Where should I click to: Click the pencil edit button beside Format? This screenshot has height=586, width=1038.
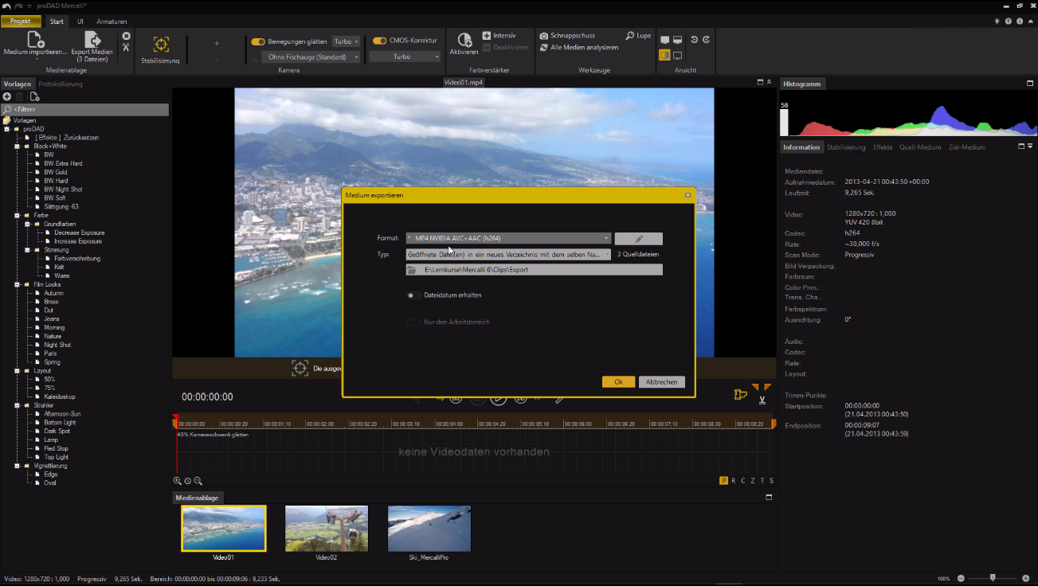638,238
